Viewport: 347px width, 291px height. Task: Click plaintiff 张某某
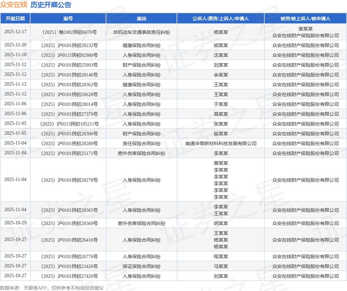tap(221, 124)
